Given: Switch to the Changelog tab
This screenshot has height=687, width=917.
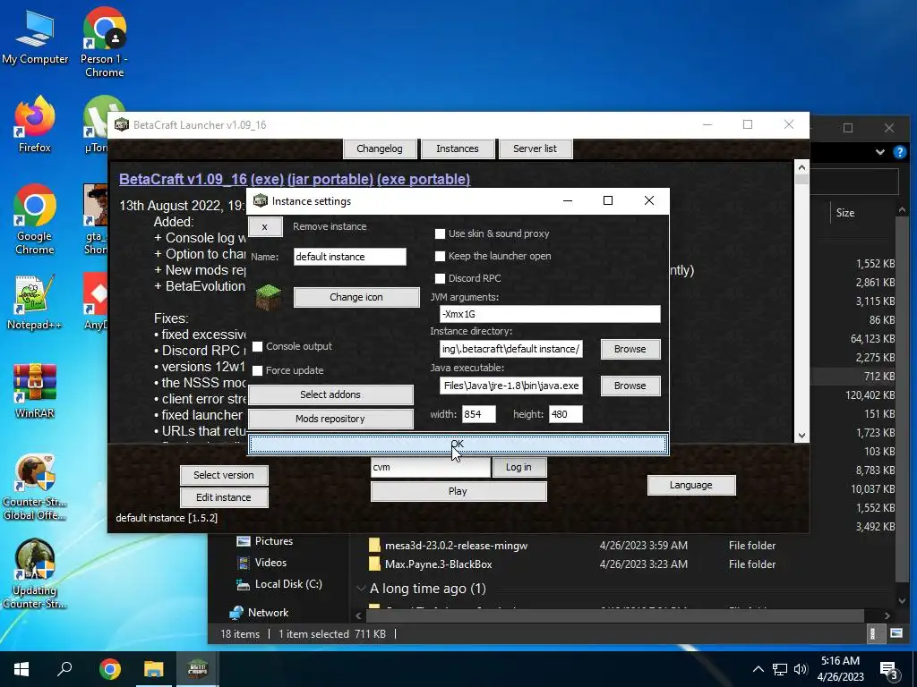Looking at the screenshot, I should 380,148.
